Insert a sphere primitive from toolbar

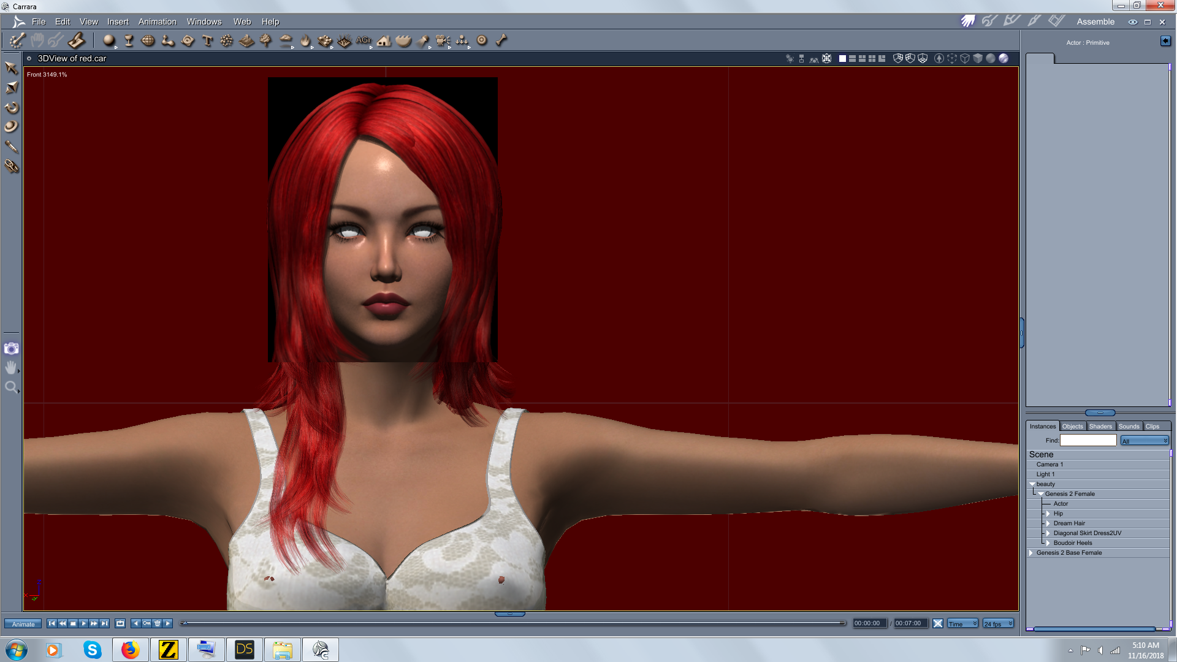[109, 40]
